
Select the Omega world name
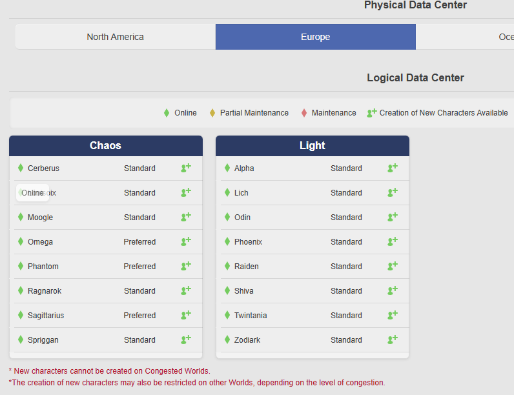40,242
